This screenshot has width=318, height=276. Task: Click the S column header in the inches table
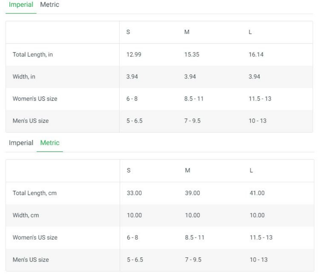coord(128,32)
